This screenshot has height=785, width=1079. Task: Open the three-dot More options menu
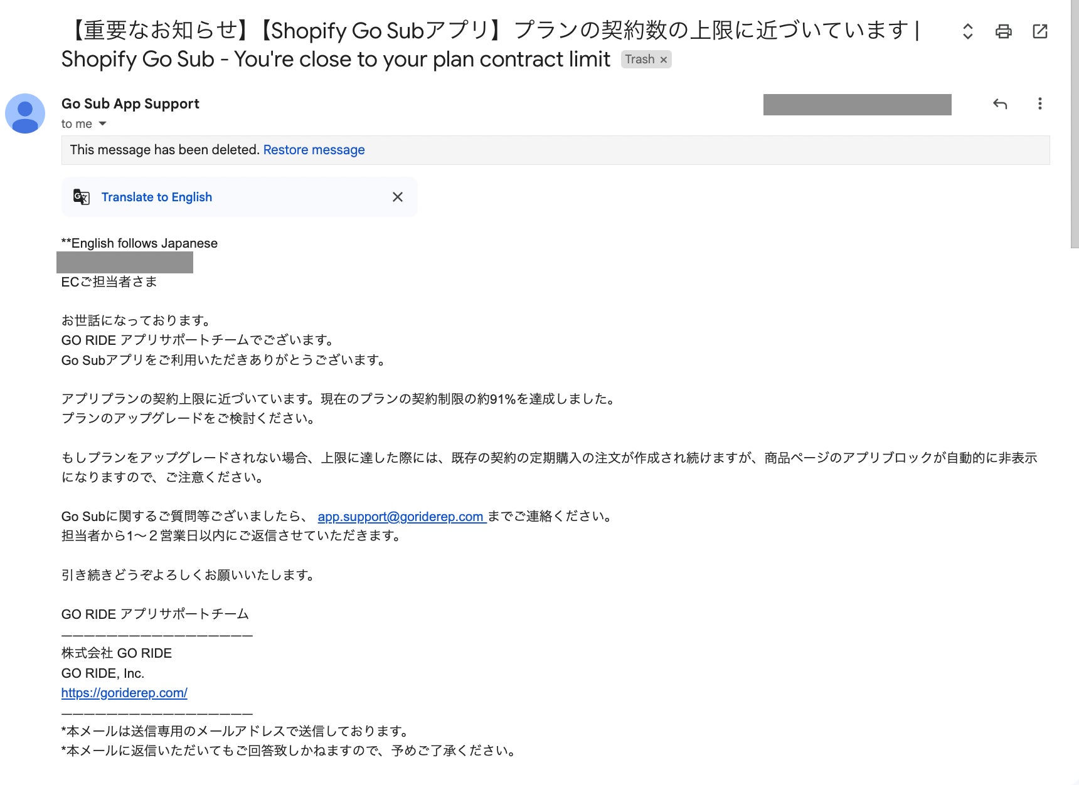[x=1040, y=103]
